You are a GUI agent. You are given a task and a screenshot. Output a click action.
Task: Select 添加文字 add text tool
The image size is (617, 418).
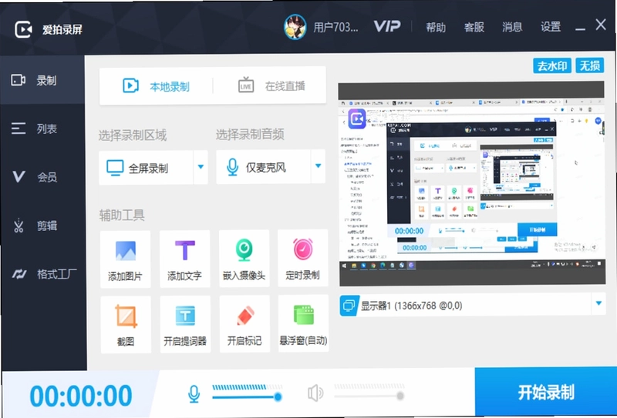click(x=184, y=259)
